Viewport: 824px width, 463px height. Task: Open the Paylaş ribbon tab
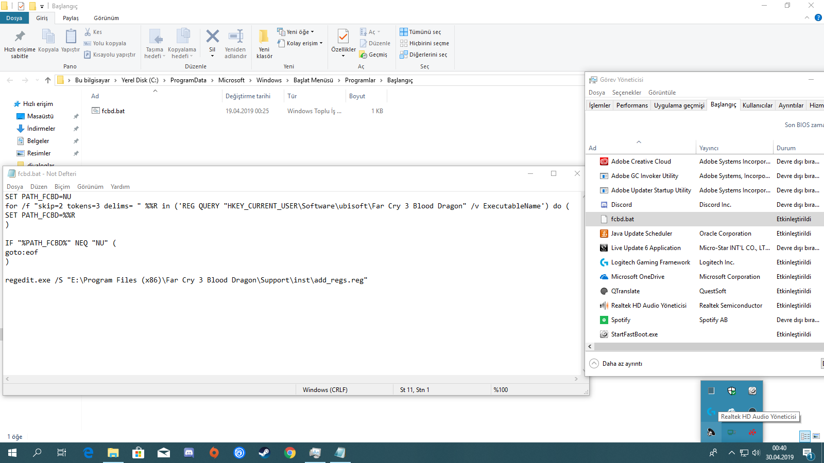pos(71,18)
